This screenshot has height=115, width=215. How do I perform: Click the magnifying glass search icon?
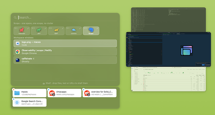(x=15, y=17)
